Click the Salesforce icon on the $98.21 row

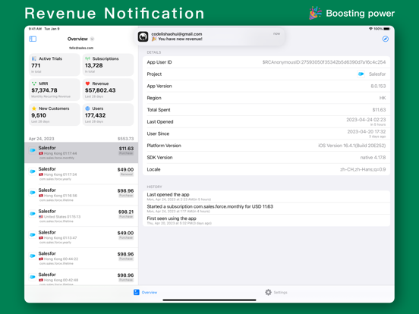point(33,214)
